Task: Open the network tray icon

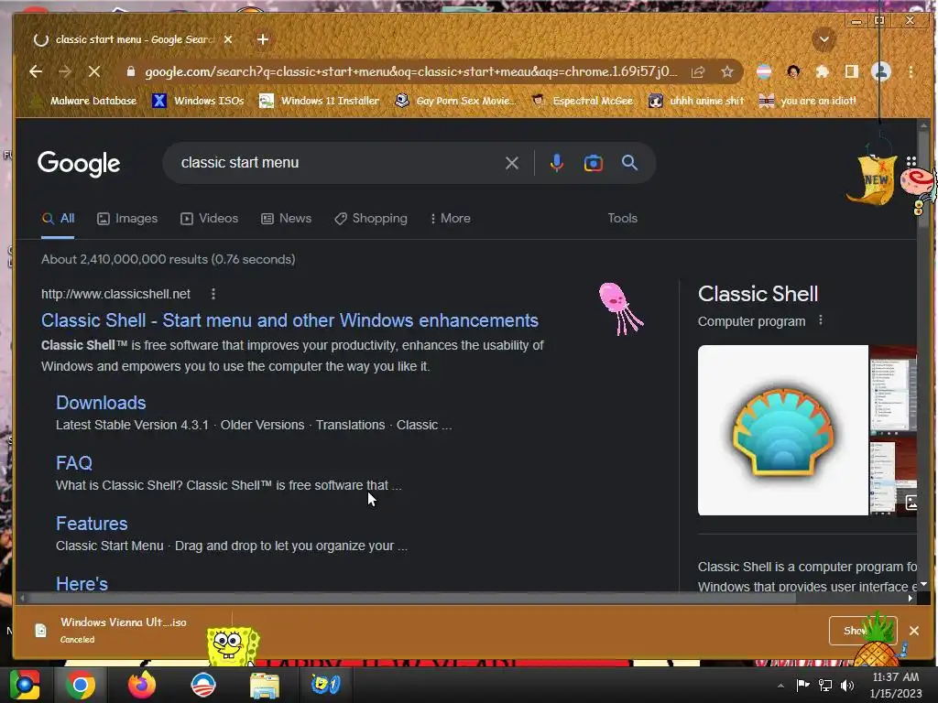Action: (825, 686)
